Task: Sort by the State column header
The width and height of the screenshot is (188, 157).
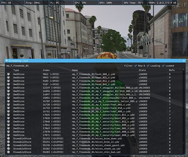Action: point(142,70)
